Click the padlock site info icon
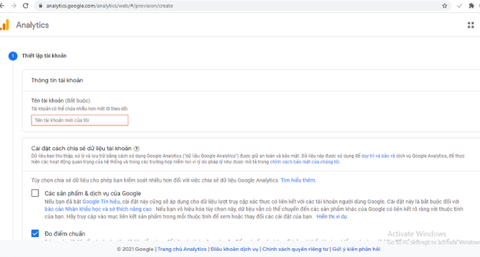 (x=40, y=5)
